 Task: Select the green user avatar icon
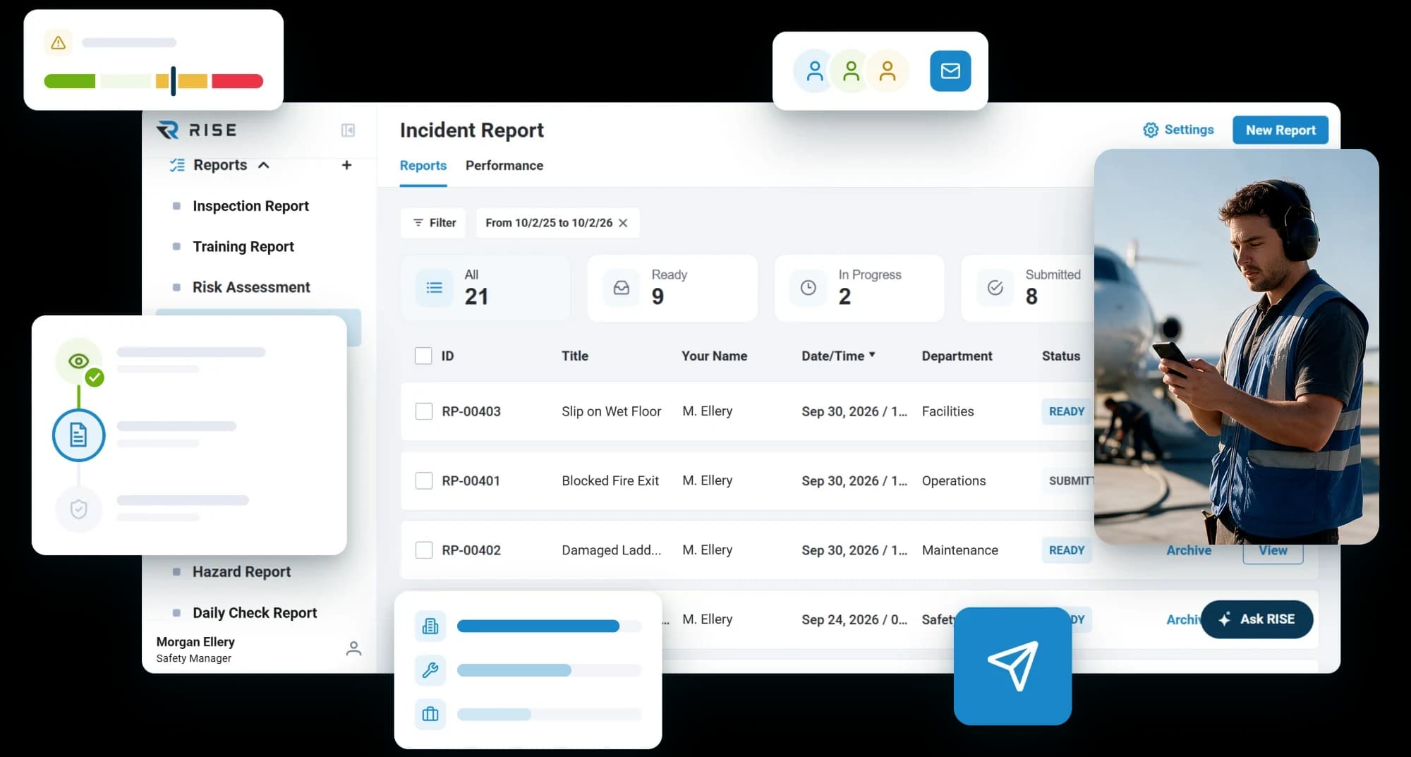[852, 71]
